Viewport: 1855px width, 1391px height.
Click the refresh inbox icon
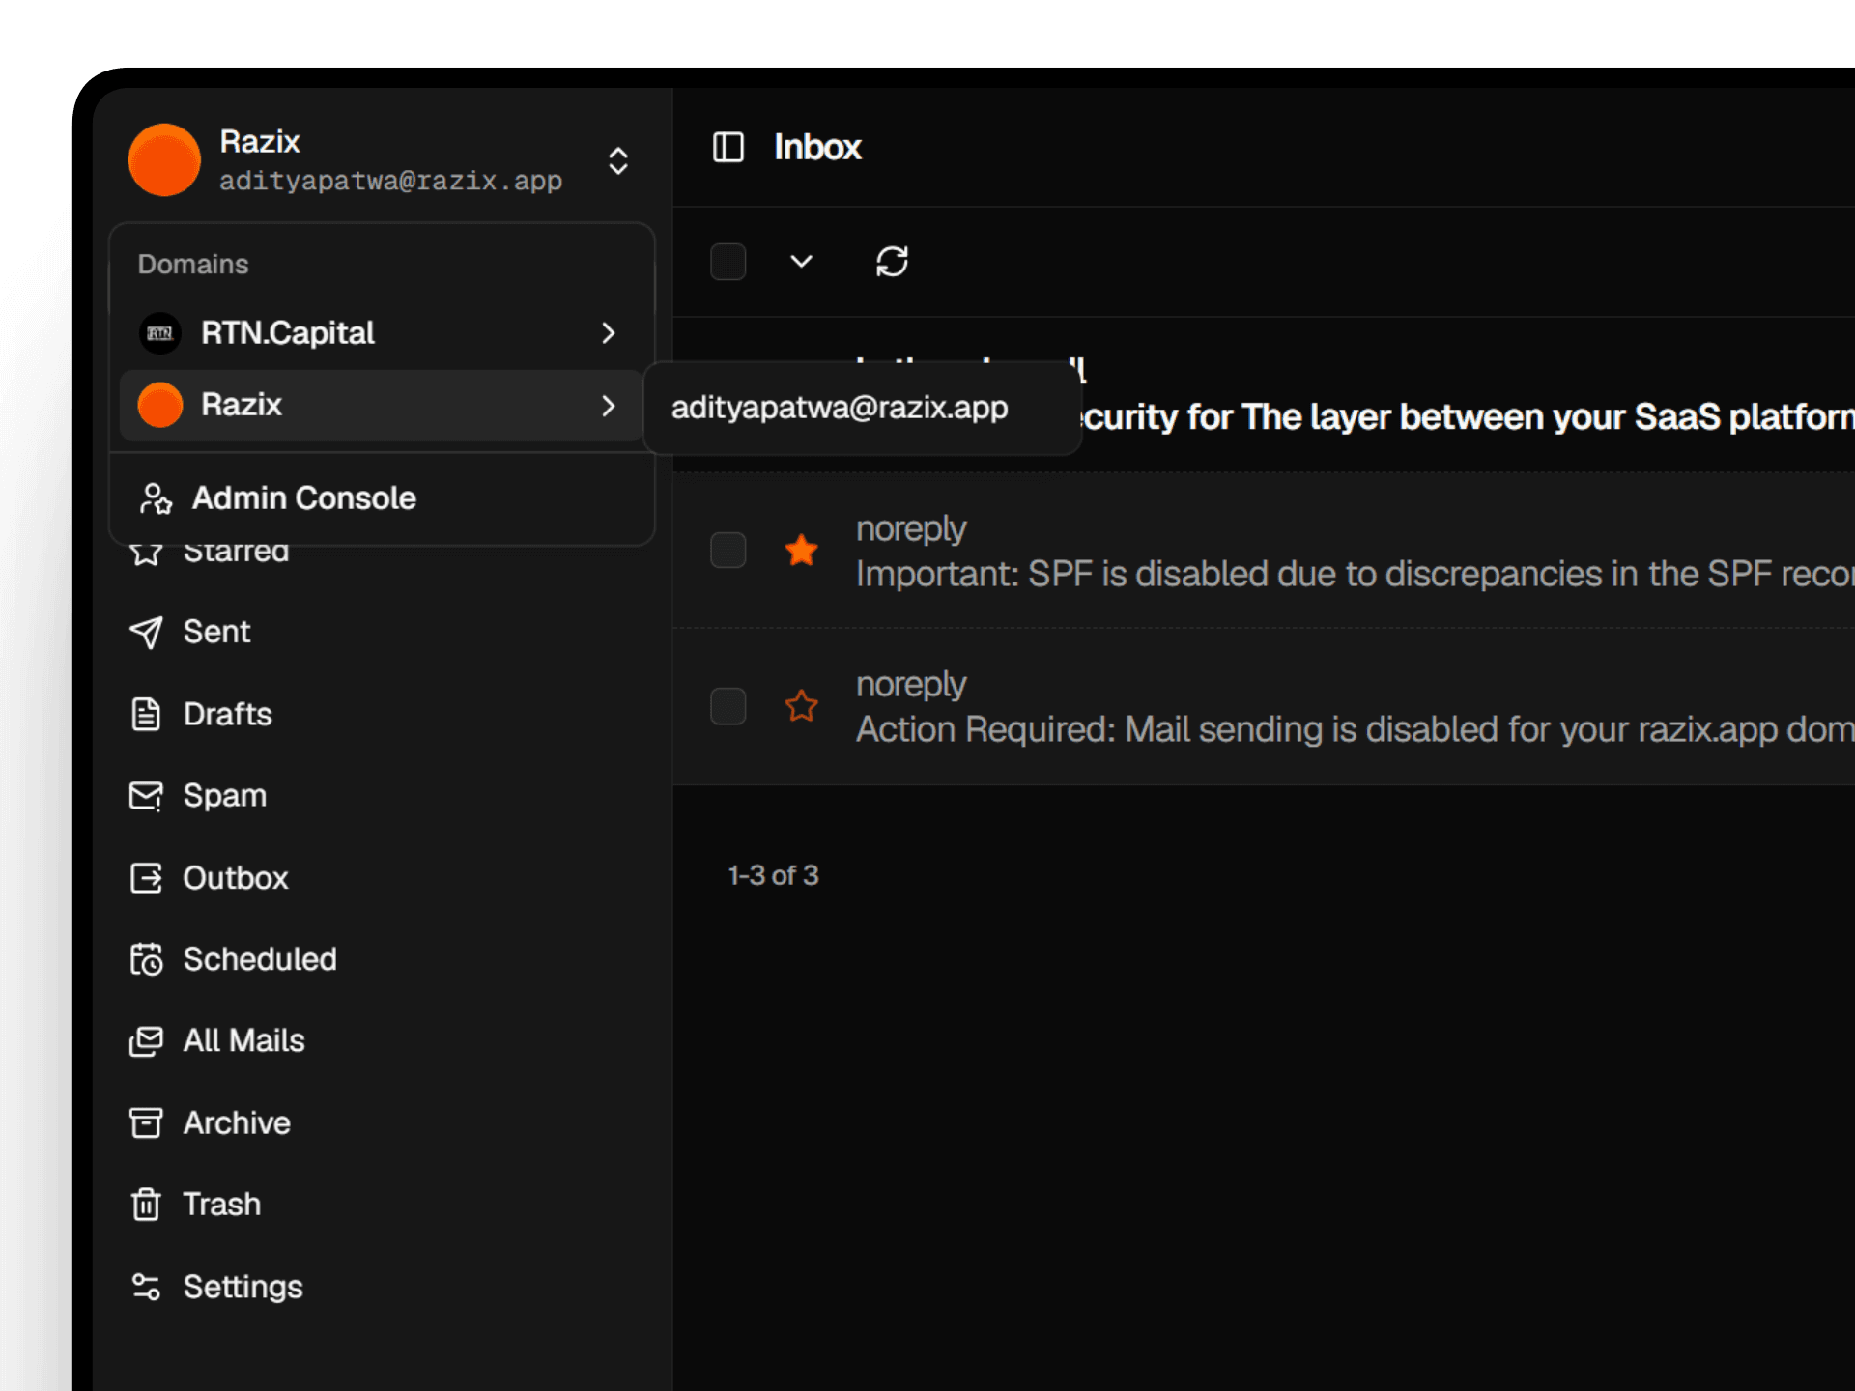(x=892, y=262)
